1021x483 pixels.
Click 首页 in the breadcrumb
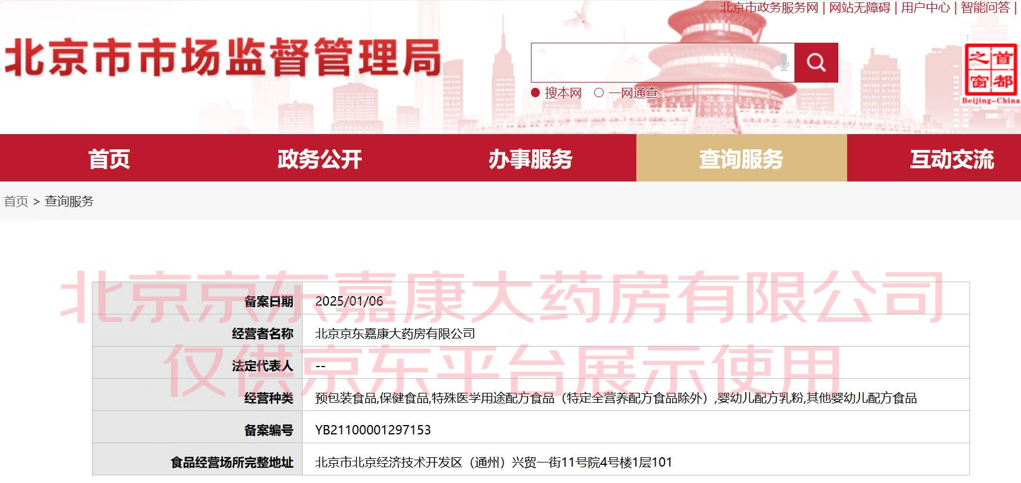click(16, 201)
